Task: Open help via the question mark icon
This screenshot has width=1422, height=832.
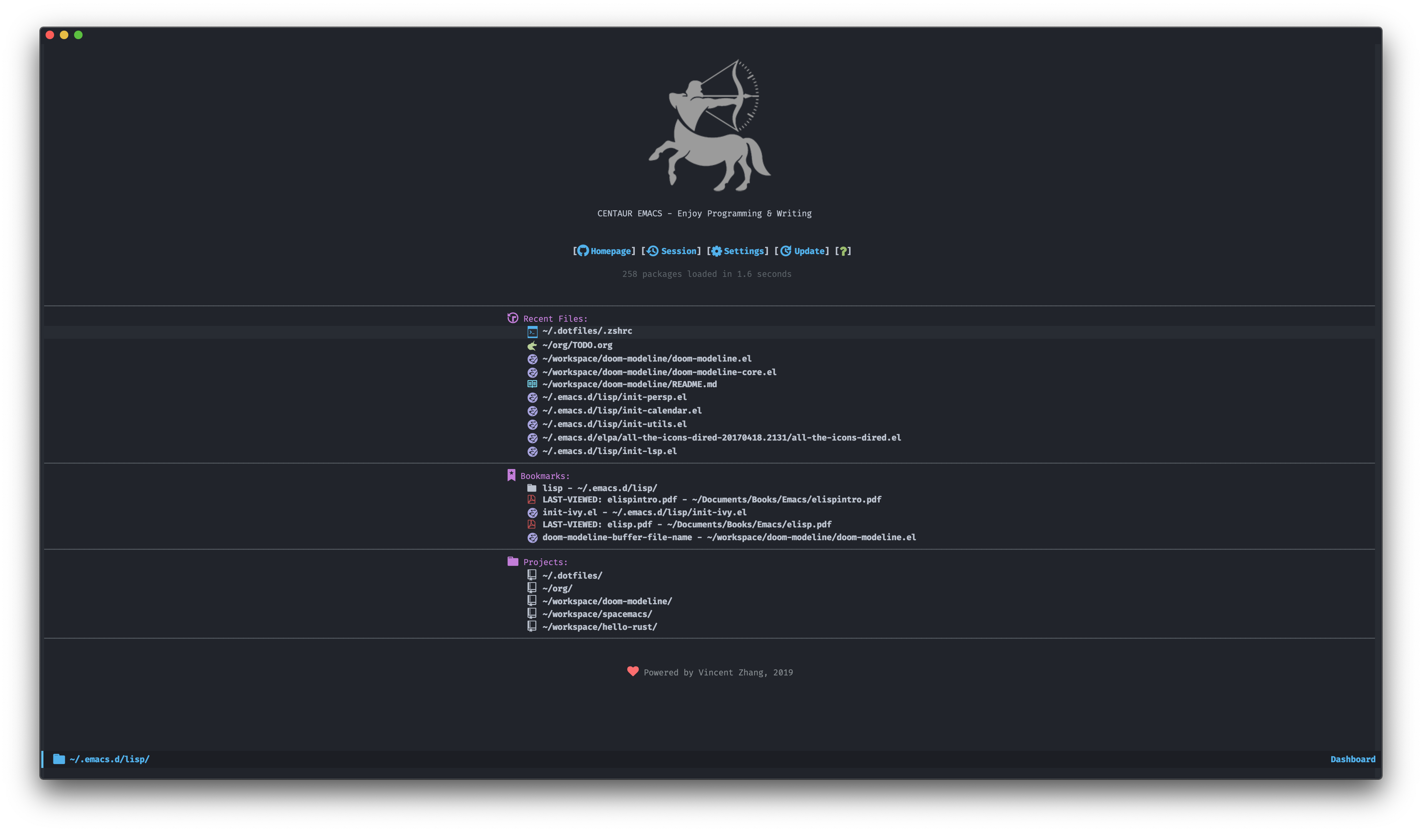Action: coord(842,251)
